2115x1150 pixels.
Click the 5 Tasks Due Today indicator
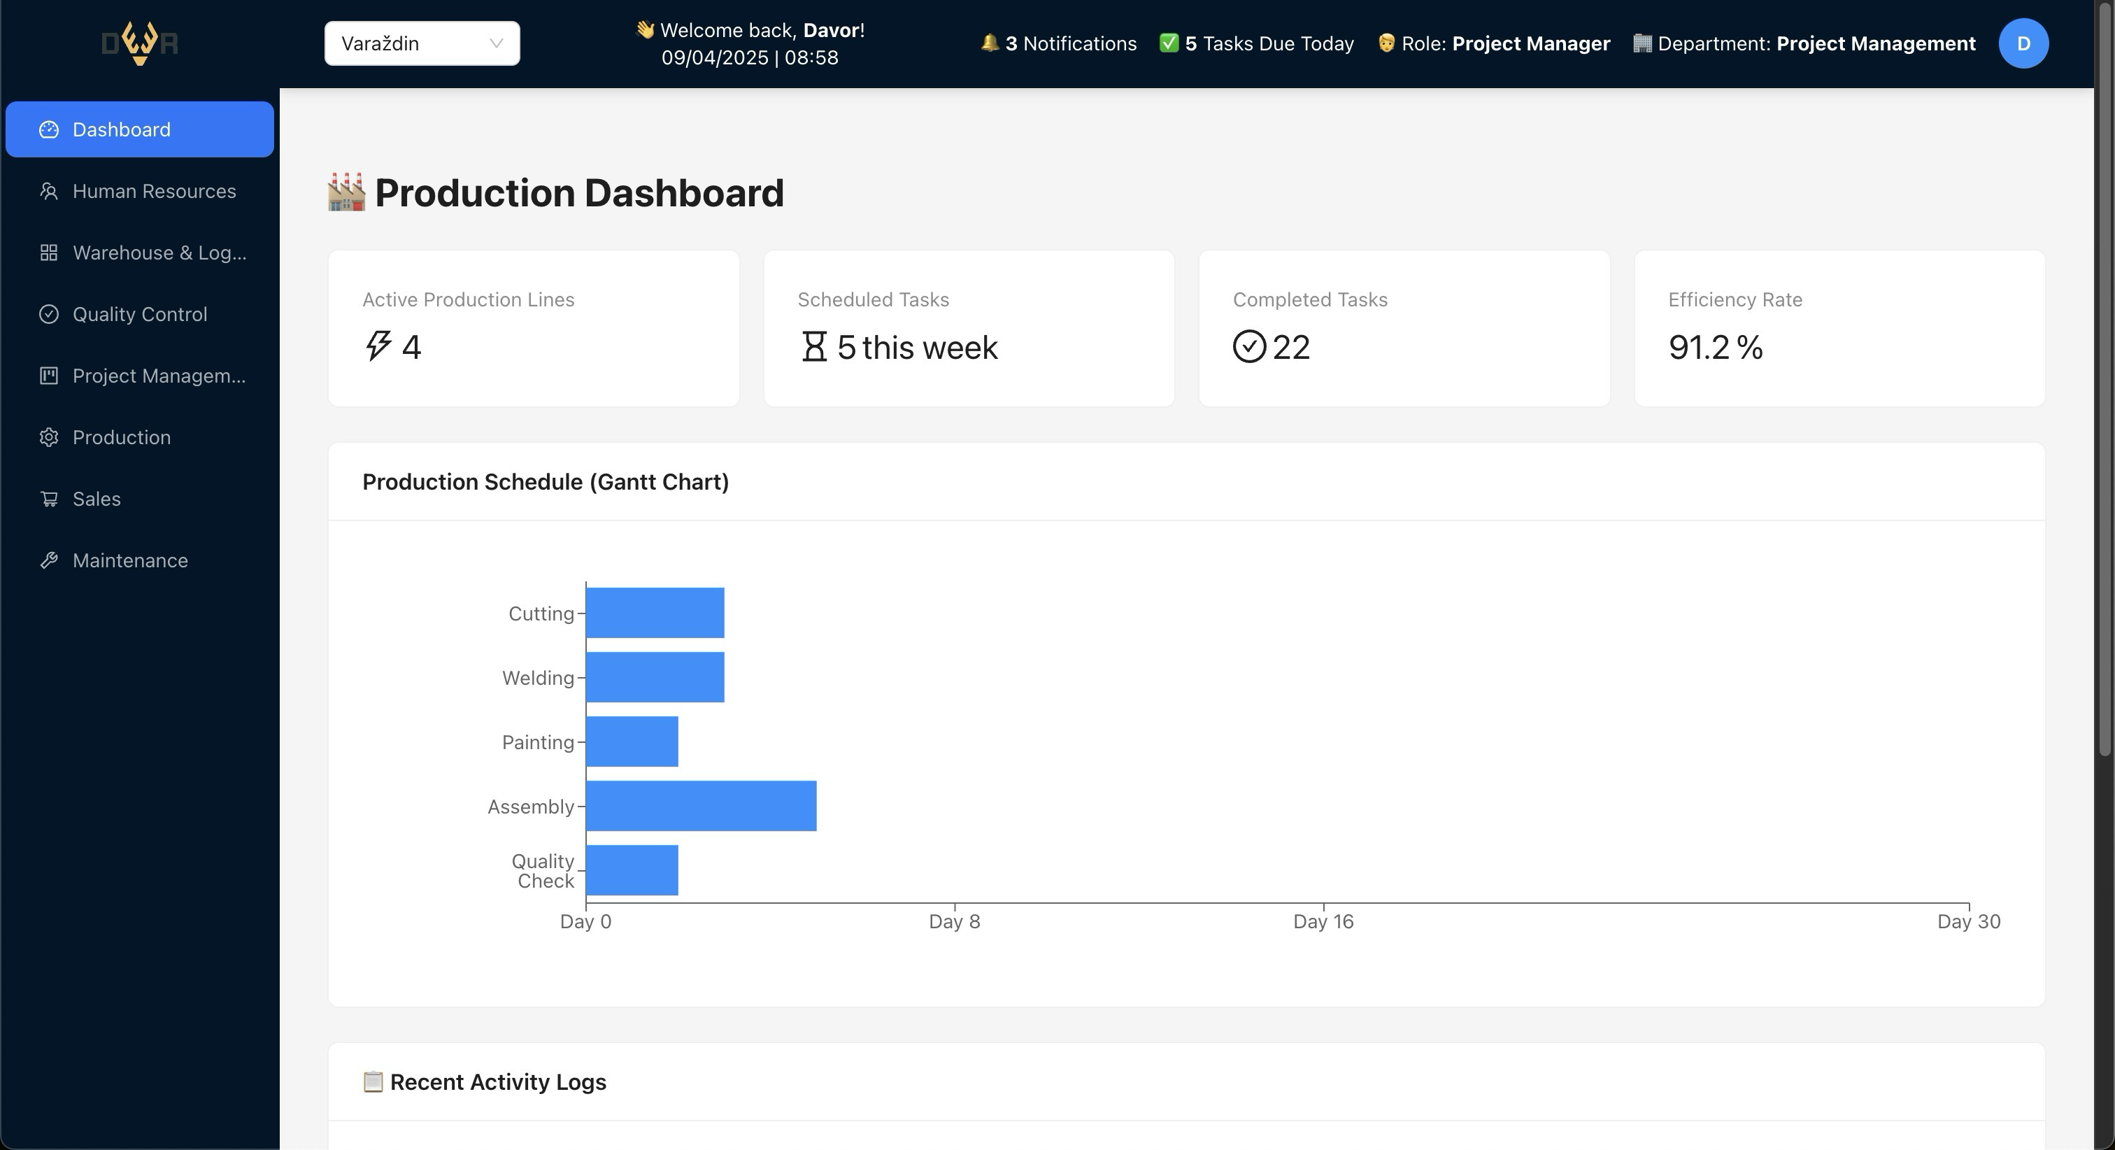click(x=1256, y=43)
